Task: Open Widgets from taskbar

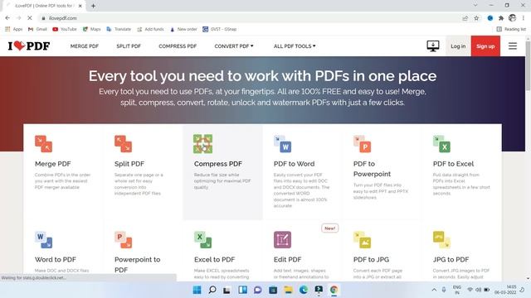Action: coord(242,290)
